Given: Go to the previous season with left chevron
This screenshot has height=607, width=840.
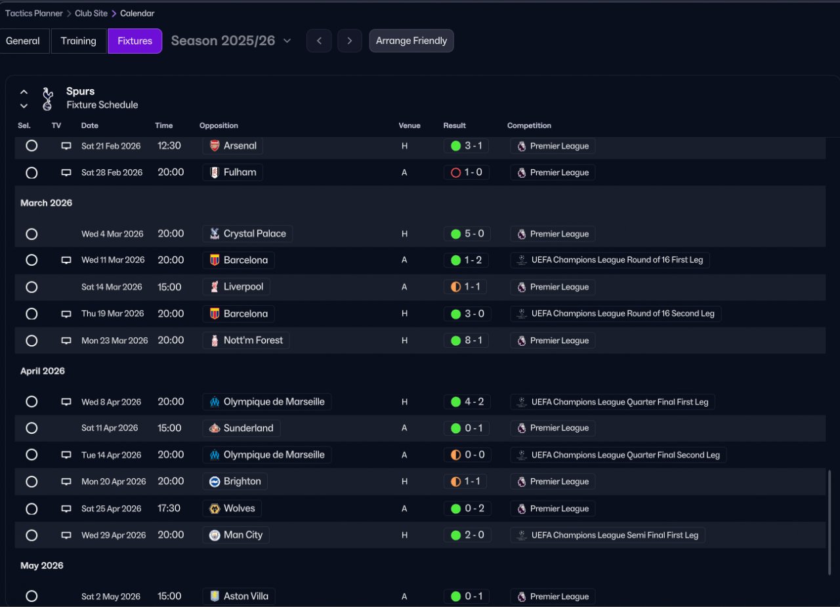Looking at the screenshot, I should pyautogui.click(x=319, y=41).
